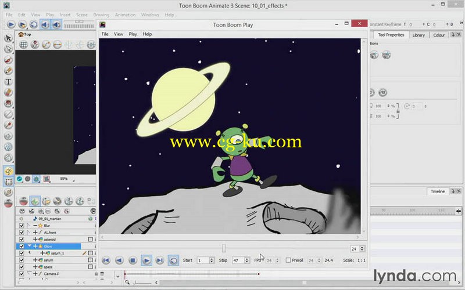Hide the space layer via its checkbox

pyautogui.click(x=22, y=267)
